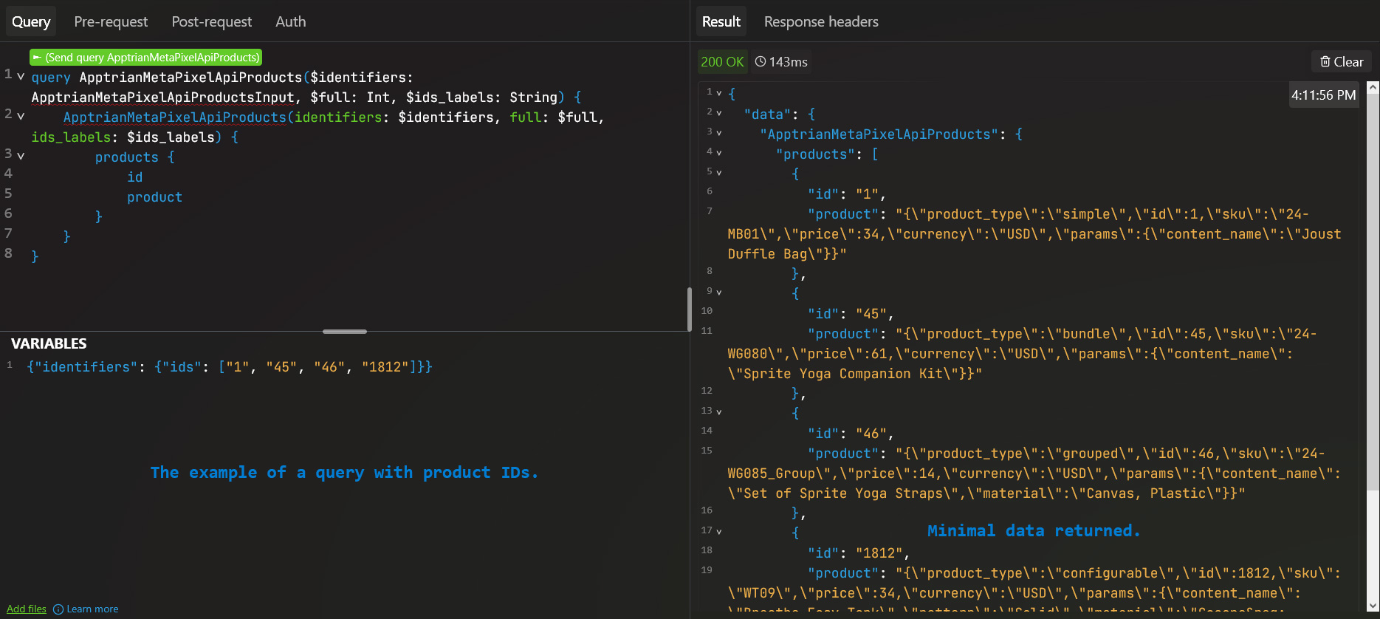Image resolution: width=1380 pixels, height=619 pixels.
Task: Collapse result line 9 product object fold arrow
Action: [719, 293]
